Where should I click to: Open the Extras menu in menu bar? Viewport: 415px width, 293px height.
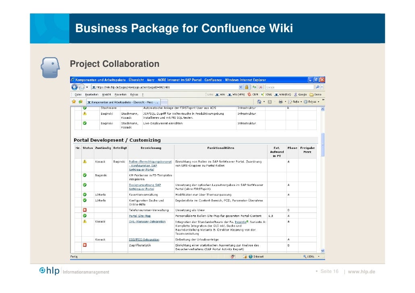coord(134,95)
